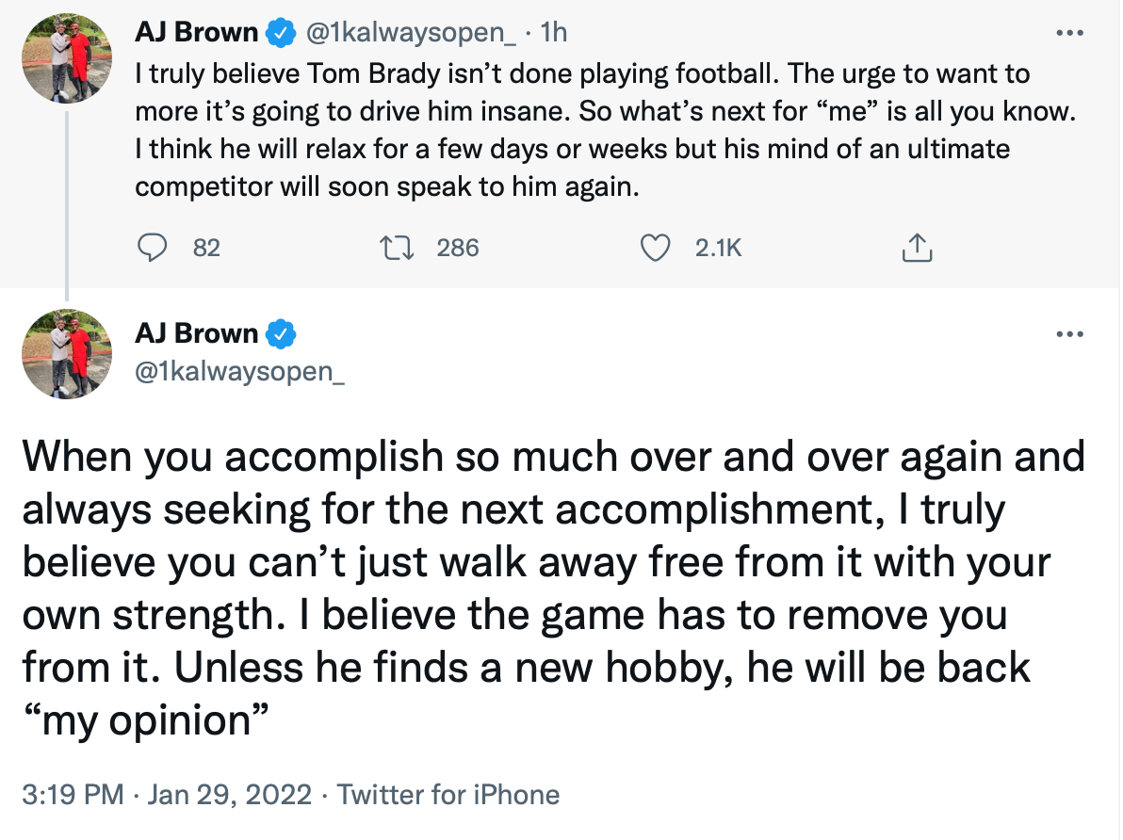Click the 286 retweet count number
The width and height of the screenshot is (1123, 840).
coord(459,248)
